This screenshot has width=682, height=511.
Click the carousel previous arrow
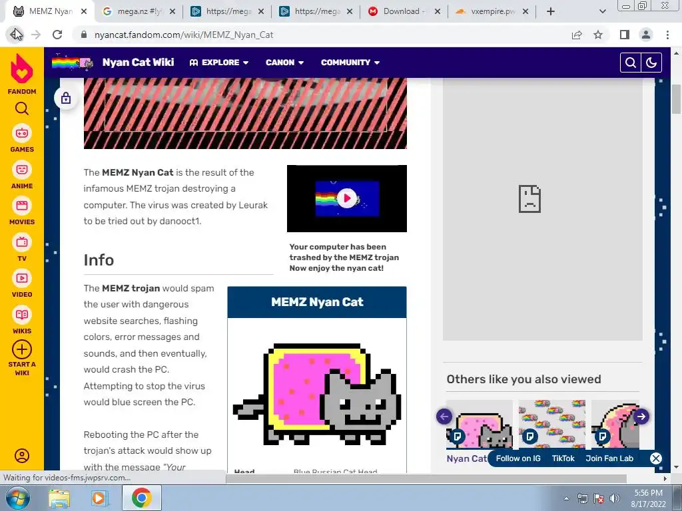444,417
